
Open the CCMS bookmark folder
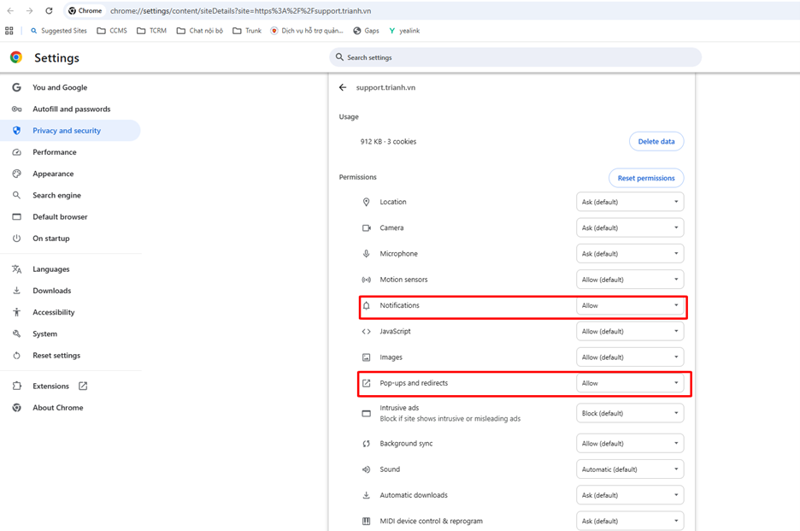pos(112,31)
